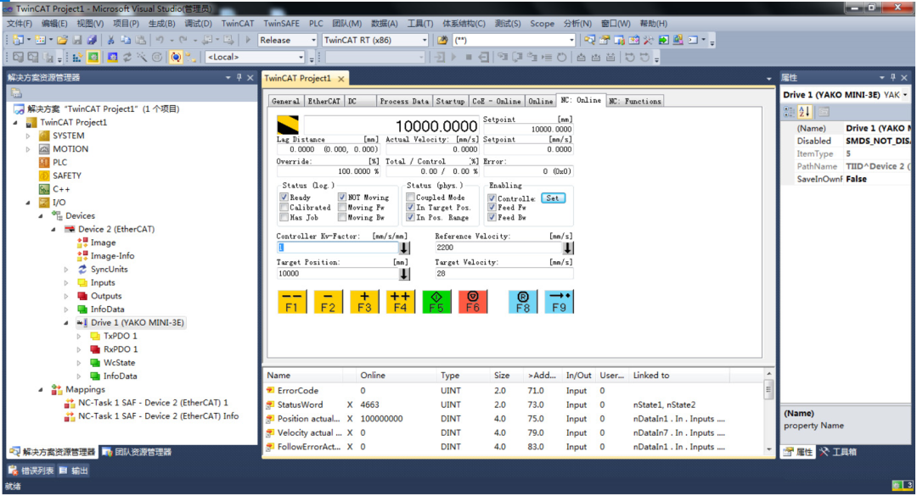917x496 pixels.
Task: Uncheck the Feed Fw checkbox
Action: click(x=492, y=208)
